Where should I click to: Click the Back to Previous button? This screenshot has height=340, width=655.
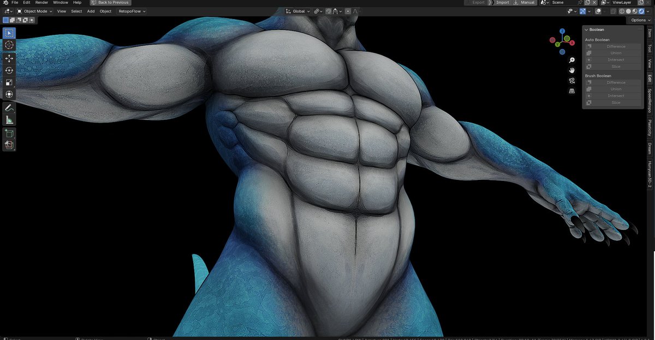110,2
